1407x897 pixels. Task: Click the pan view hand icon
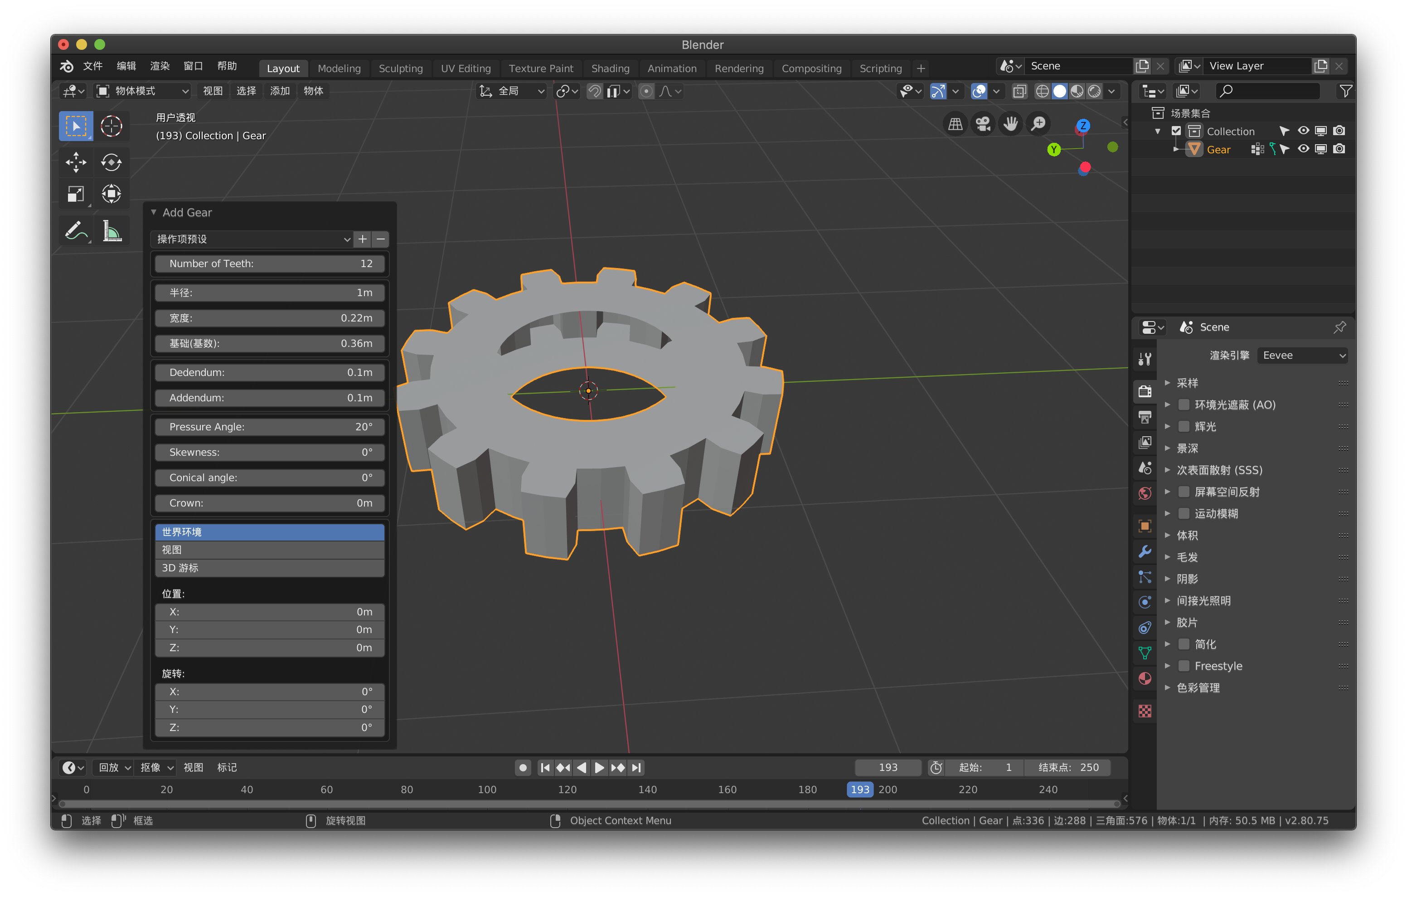point(1010,124)
